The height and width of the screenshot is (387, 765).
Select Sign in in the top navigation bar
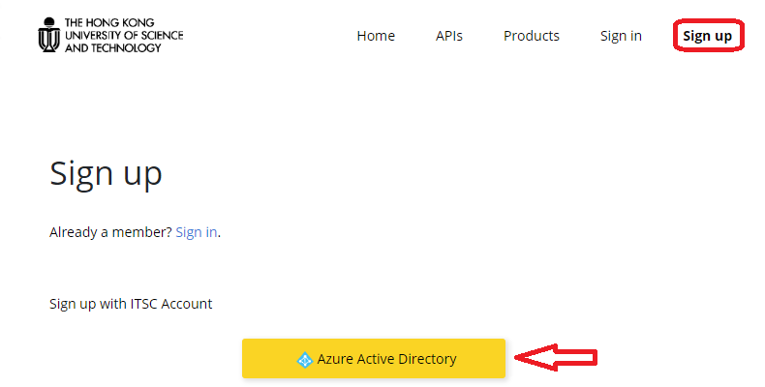coord(621,36)
